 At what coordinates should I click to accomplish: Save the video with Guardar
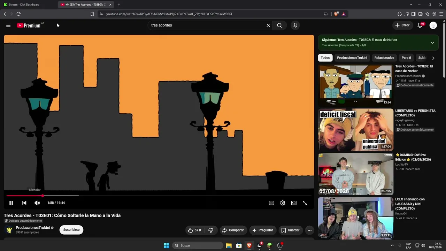[x=290, y=230]
